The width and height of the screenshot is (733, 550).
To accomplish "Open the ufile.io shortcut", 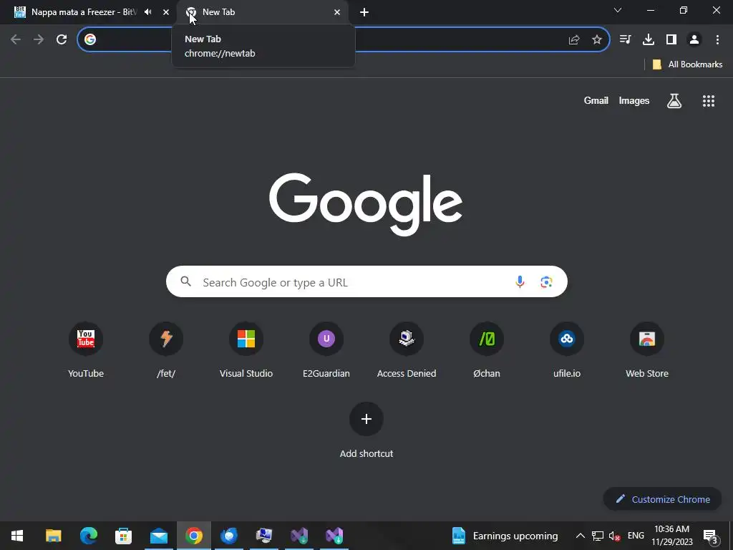I will pos(567,349).
